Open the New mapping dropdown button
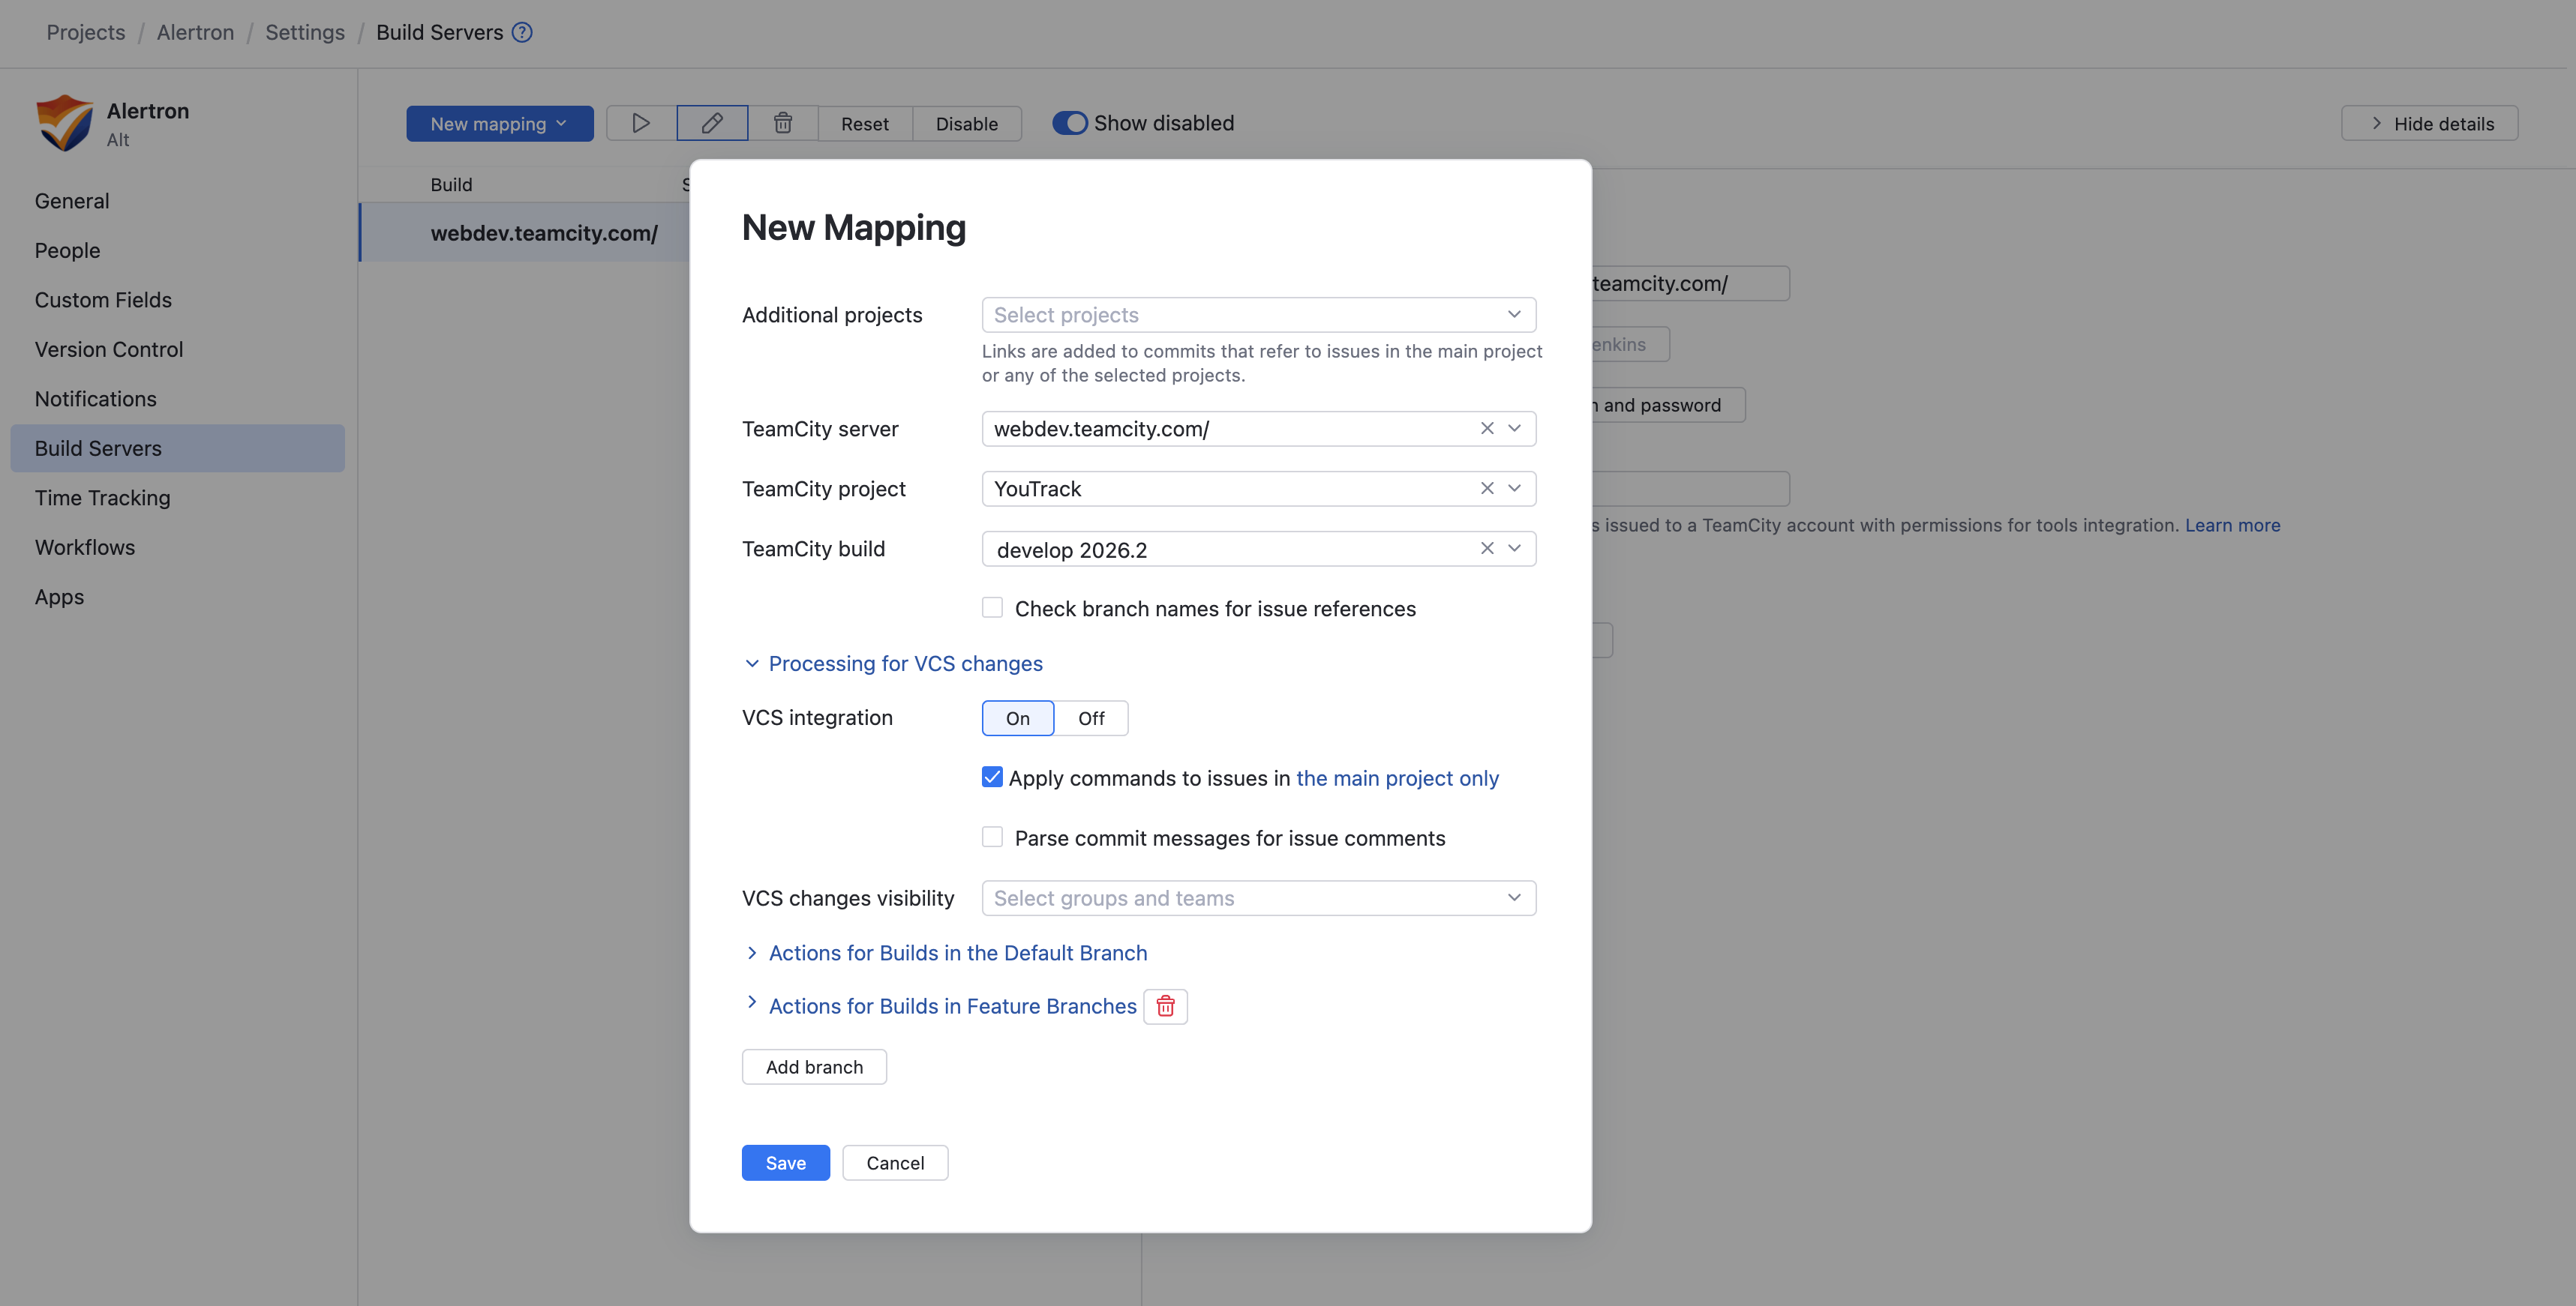The image size is (2576, 1306). pos(500,124)
